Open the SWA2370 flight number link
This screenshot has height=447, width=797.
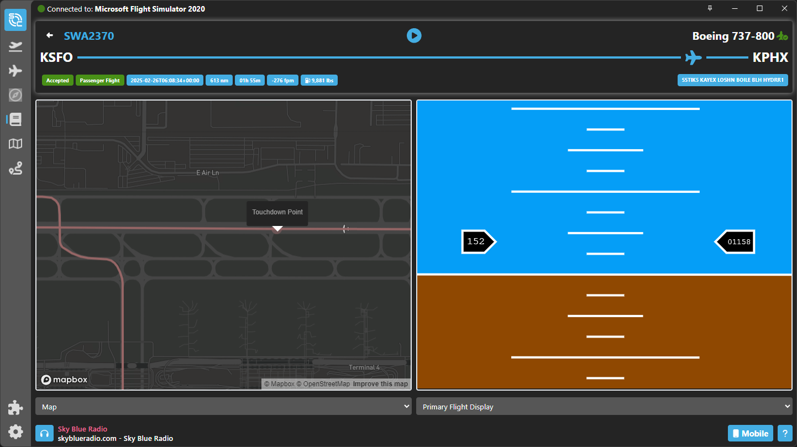pos(89,36)
